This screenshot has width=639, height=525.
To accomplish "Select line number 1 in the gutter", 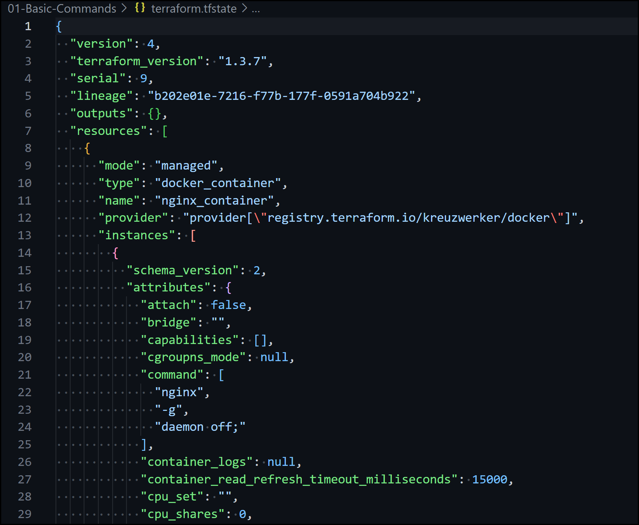I will coord(27,26).
